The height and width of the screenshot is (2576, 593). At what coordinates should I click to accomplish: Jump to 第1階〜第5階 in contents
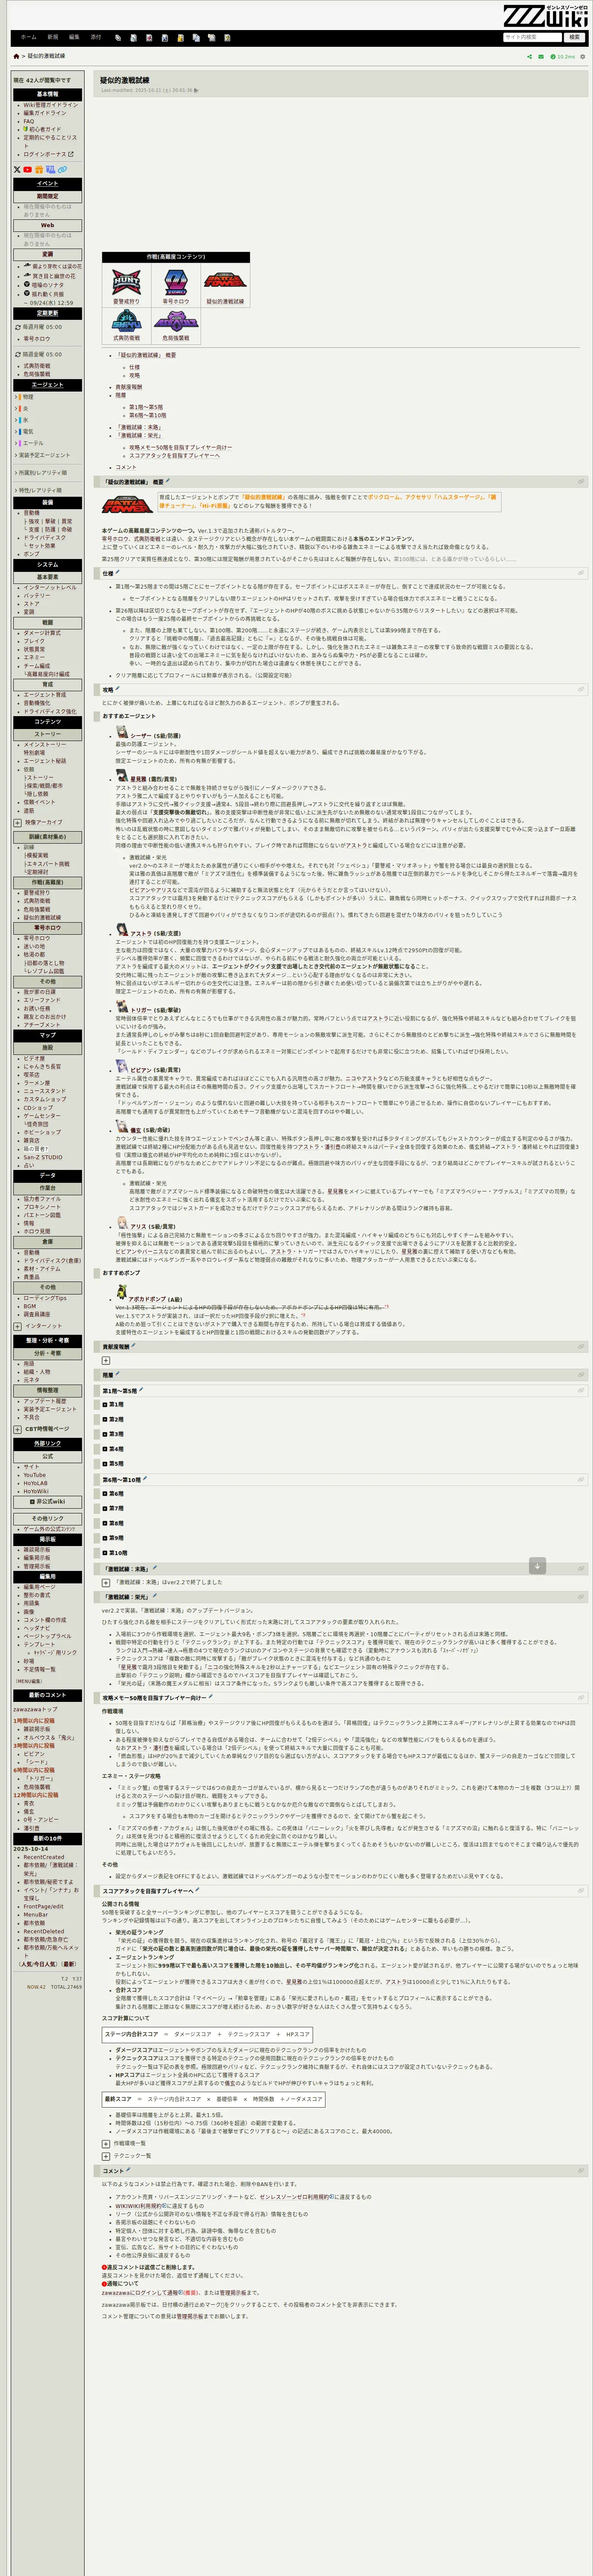[x=146, y=407]
